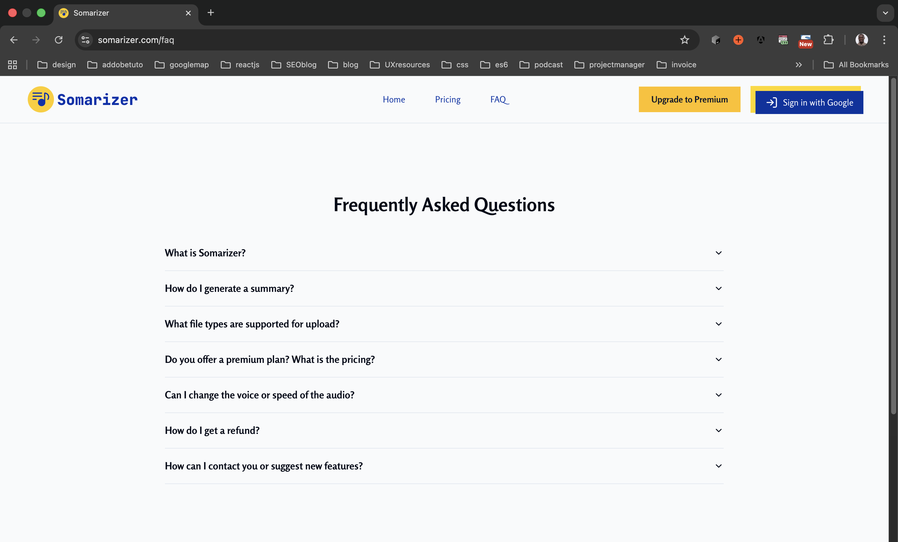Click the Somarizer logo
Screen dimensions: 898x542
pyautogui.click(x=82, y=99)
